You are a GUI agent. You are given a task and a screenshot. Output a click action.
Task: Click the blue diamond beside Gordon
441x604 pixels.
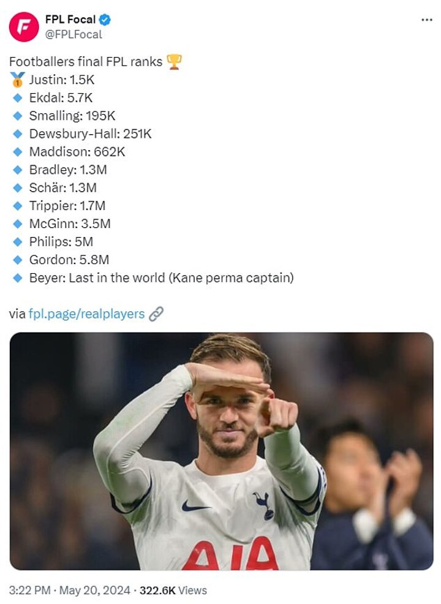[x=18, y=260]
